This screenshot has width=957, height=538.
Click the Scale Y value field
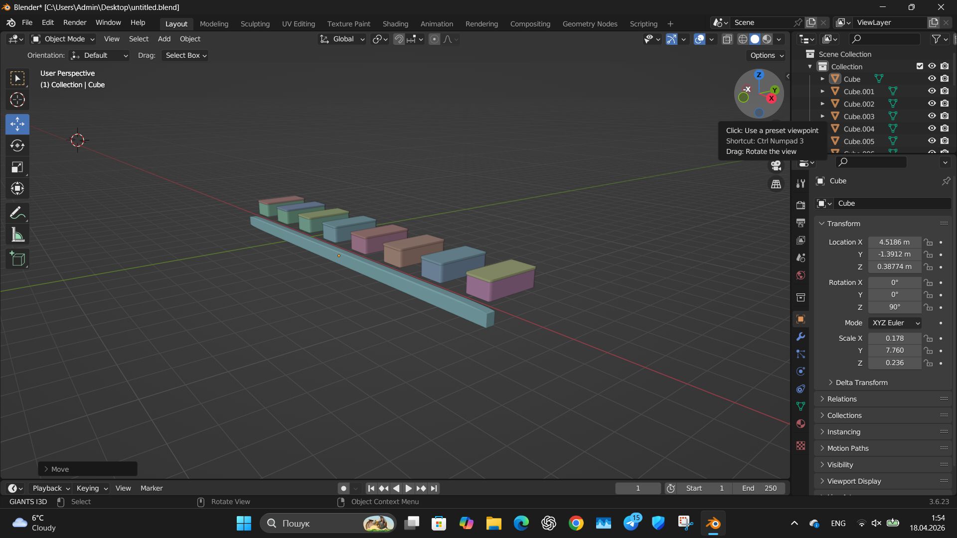tap(894, 350)
